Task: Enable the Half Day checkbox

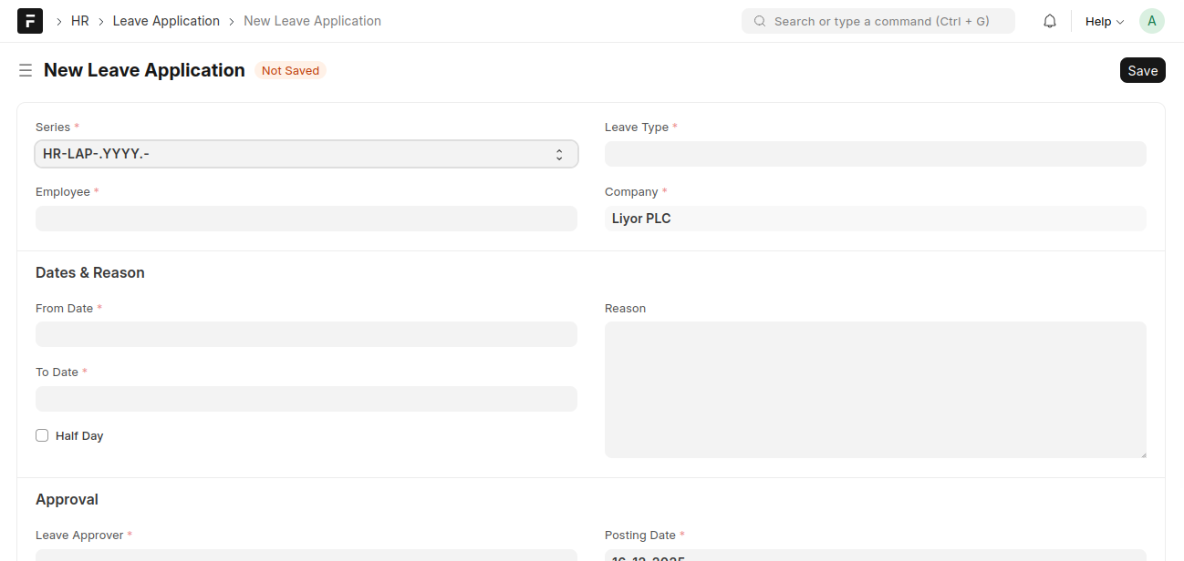Action: 42,435
